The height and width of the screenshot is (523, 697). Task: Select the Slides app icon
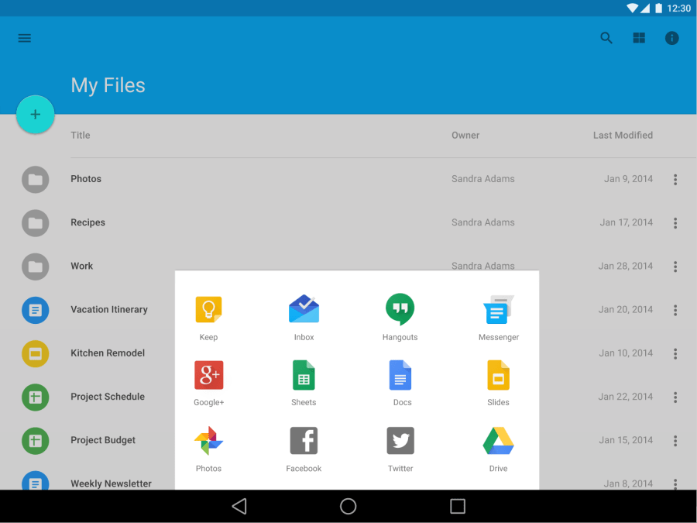[x=498, y=376]
